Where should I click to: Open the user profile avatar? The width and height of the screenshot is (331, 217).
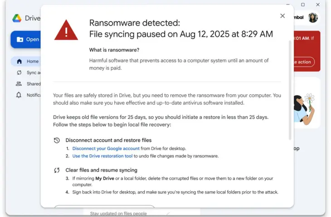tap(313, 18)
